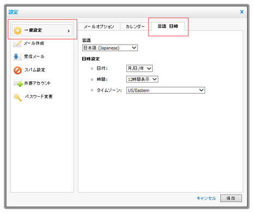
Task: Expand the arrow beside 一般設定
Action: pyautogui.click(x=69, y=31)
